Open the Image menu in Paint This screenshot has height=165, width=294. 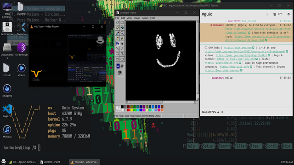(x=137, y=18)
